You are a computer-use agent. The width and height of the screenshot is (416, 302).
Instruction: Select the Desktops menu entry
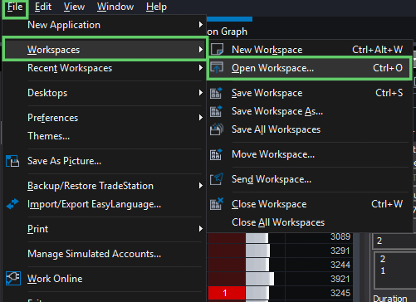tap(47, 93)
